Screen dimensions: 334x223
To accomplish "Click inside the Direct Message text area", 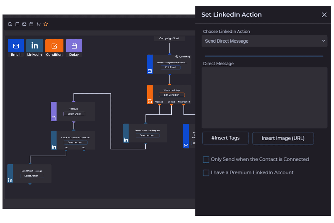I will [264, 98].
